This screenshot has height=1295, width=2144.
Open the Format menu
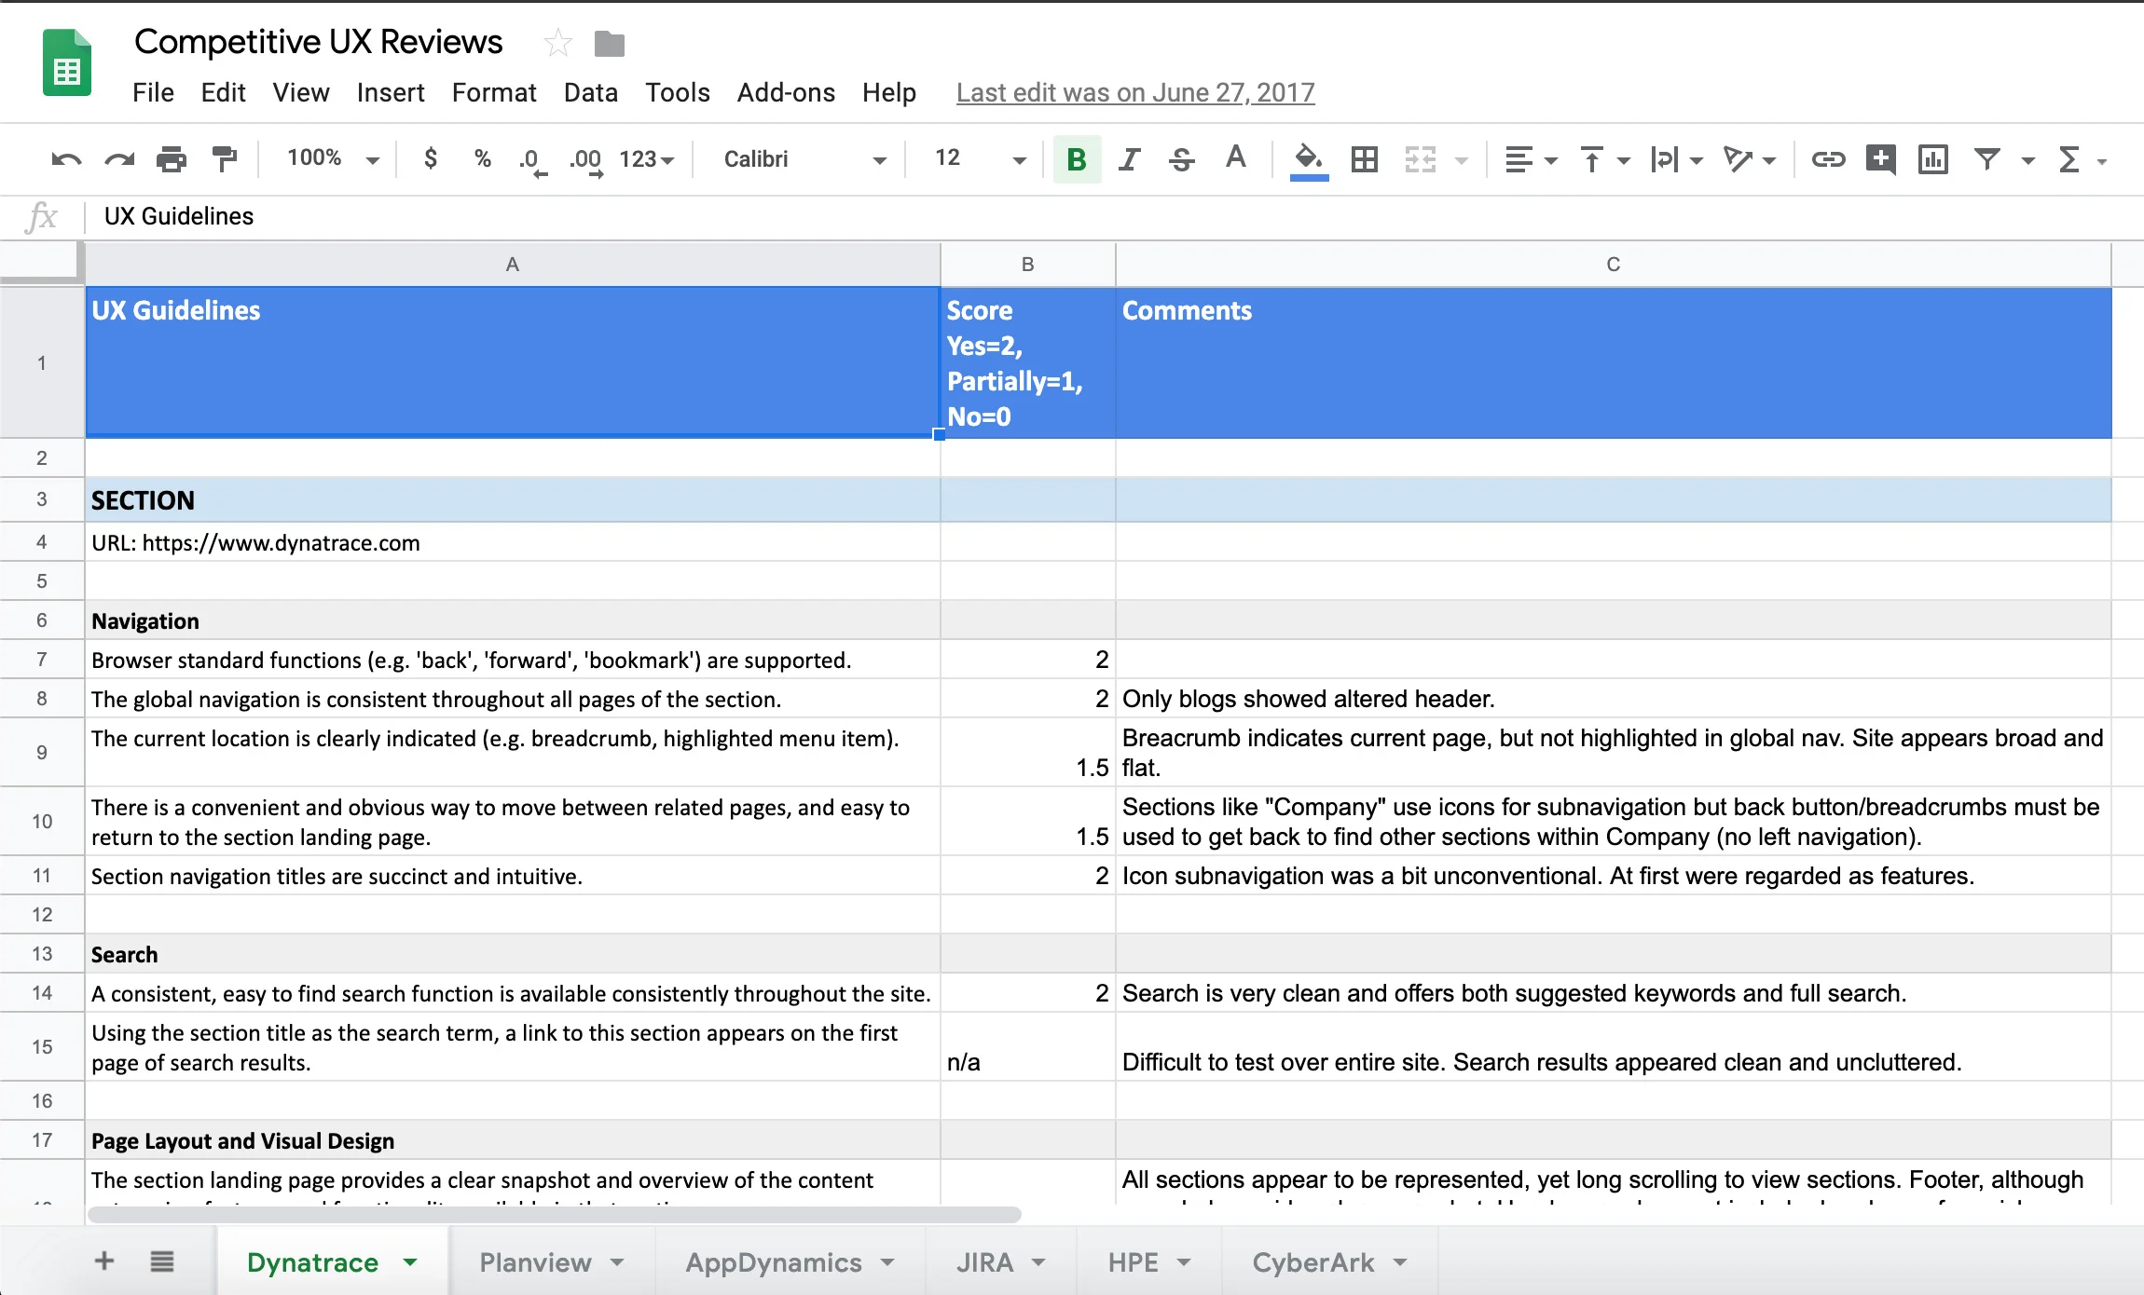494,92
